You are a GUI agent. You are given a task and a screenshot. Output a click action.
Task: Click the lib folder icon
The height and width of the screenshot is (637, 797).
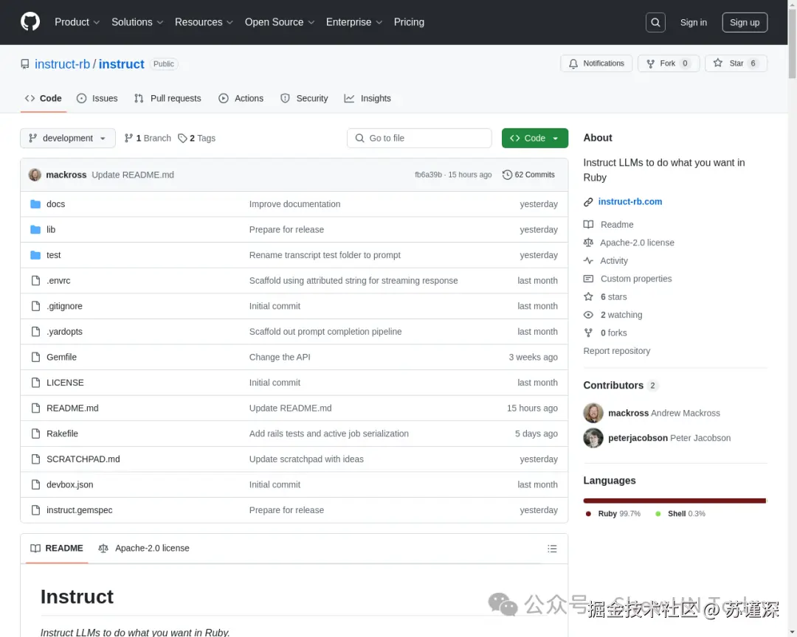pyautogui.click(x=35, y=229)
